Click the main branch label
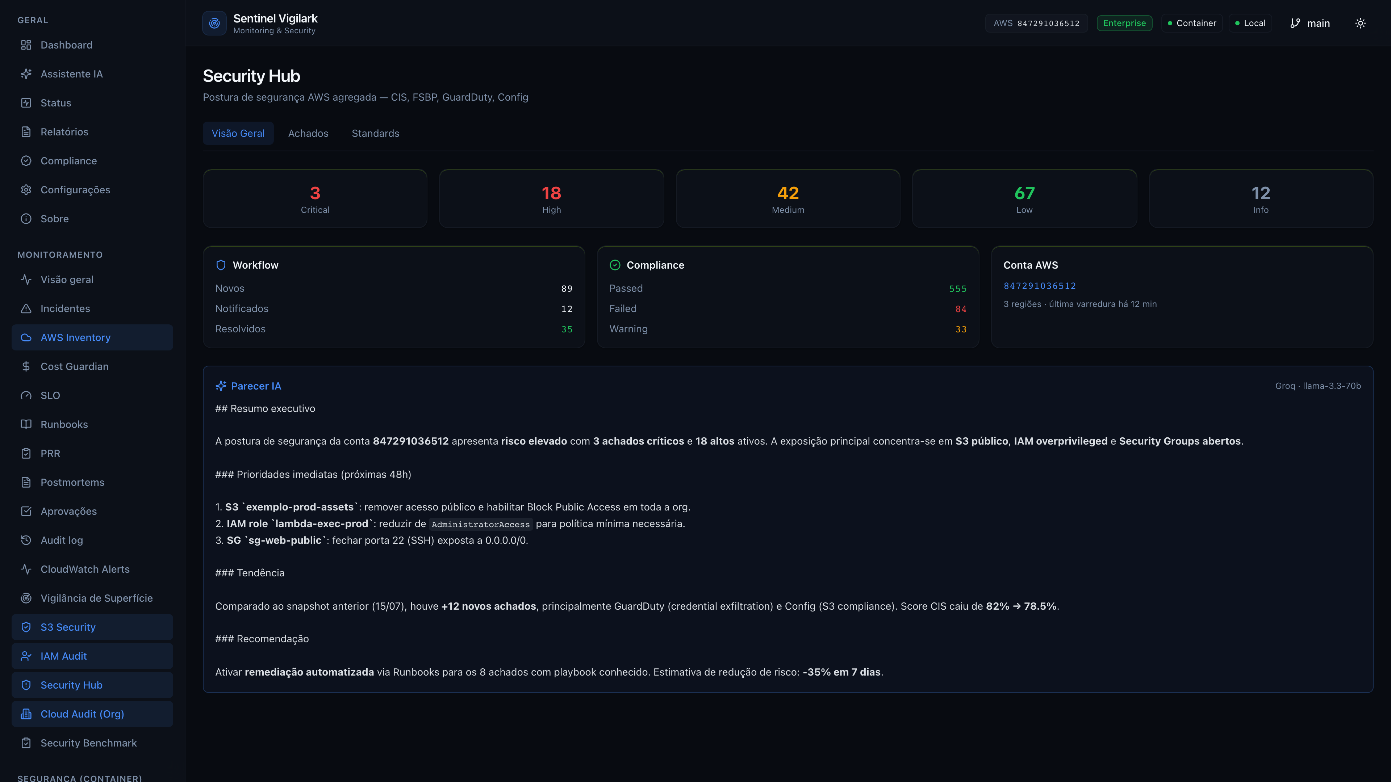1391x782 pixels. click(1318, 23)
